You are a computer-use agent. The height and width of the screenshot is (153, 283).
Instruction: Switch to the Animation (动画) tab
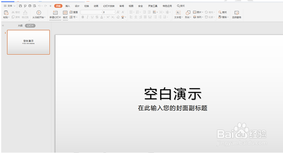pyautogui.click(x=96, y=6)
